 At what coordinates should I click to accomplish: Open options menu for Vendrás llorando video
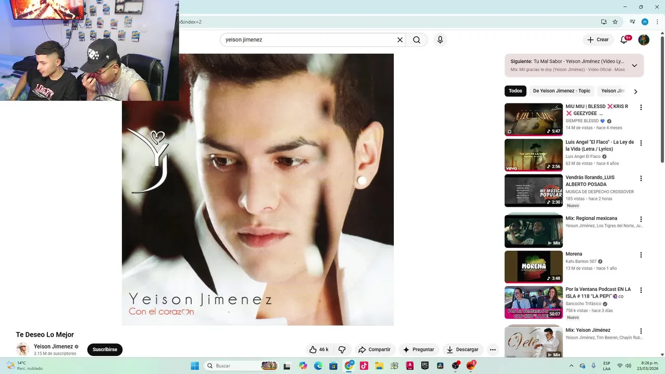(x=641, y=178)
